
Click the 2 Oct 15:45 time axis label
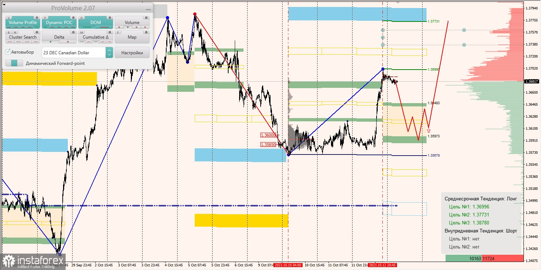pyautogui.click(x=104, y=265)
